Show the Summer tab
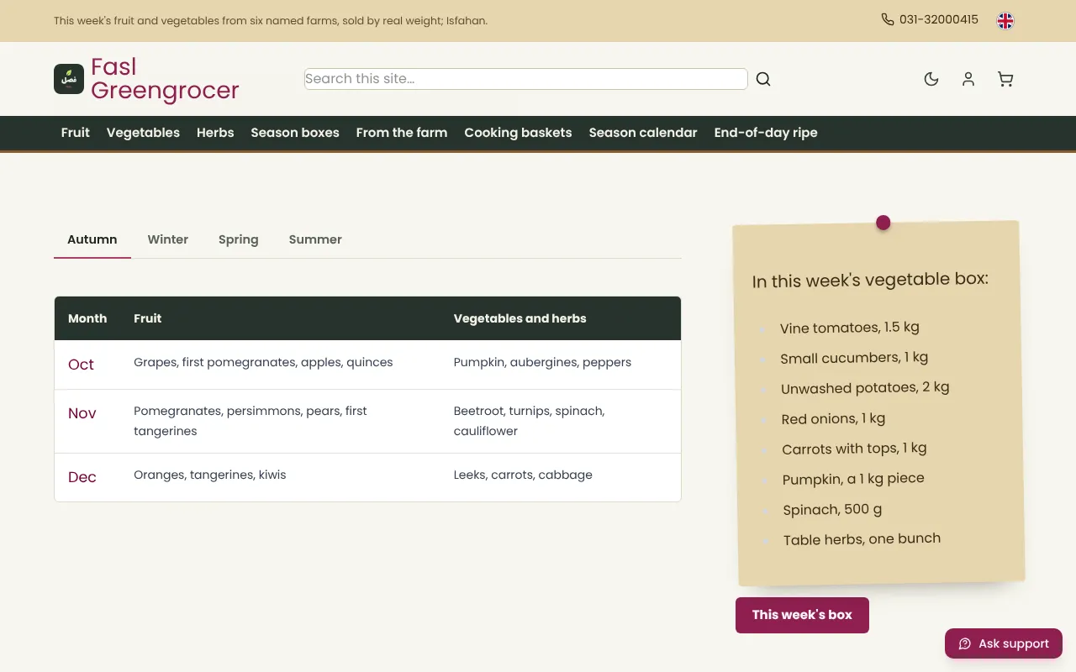The image size is (1076, 672). pos(315,239)
